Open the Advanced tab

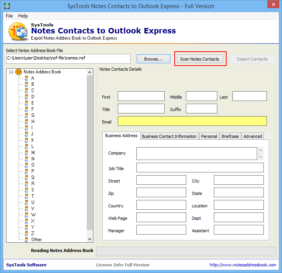pyautogui.click(x=253, y=136)
